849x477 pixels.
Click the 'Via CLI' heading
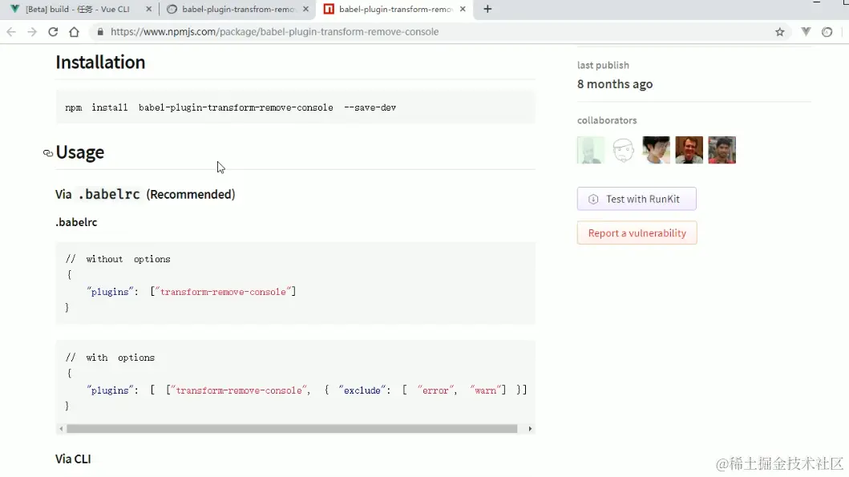(73, 459)
